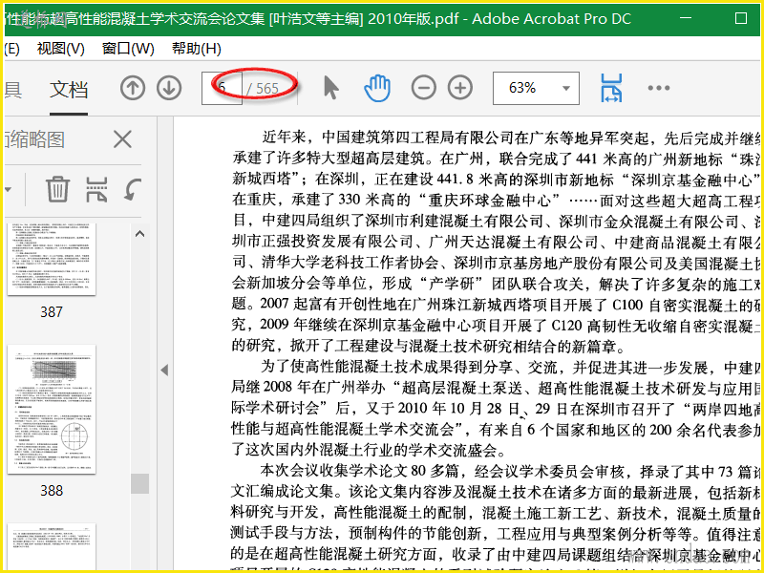Delete selected page with trash icon

(57, 189)
